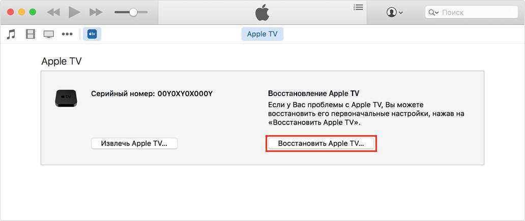
Task: Click the Apple logo in status display
Action: point(262,13)
